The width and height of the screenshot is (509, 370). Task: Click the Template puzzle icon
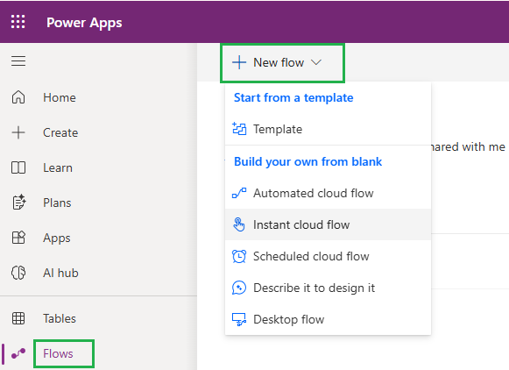point(239,129)
